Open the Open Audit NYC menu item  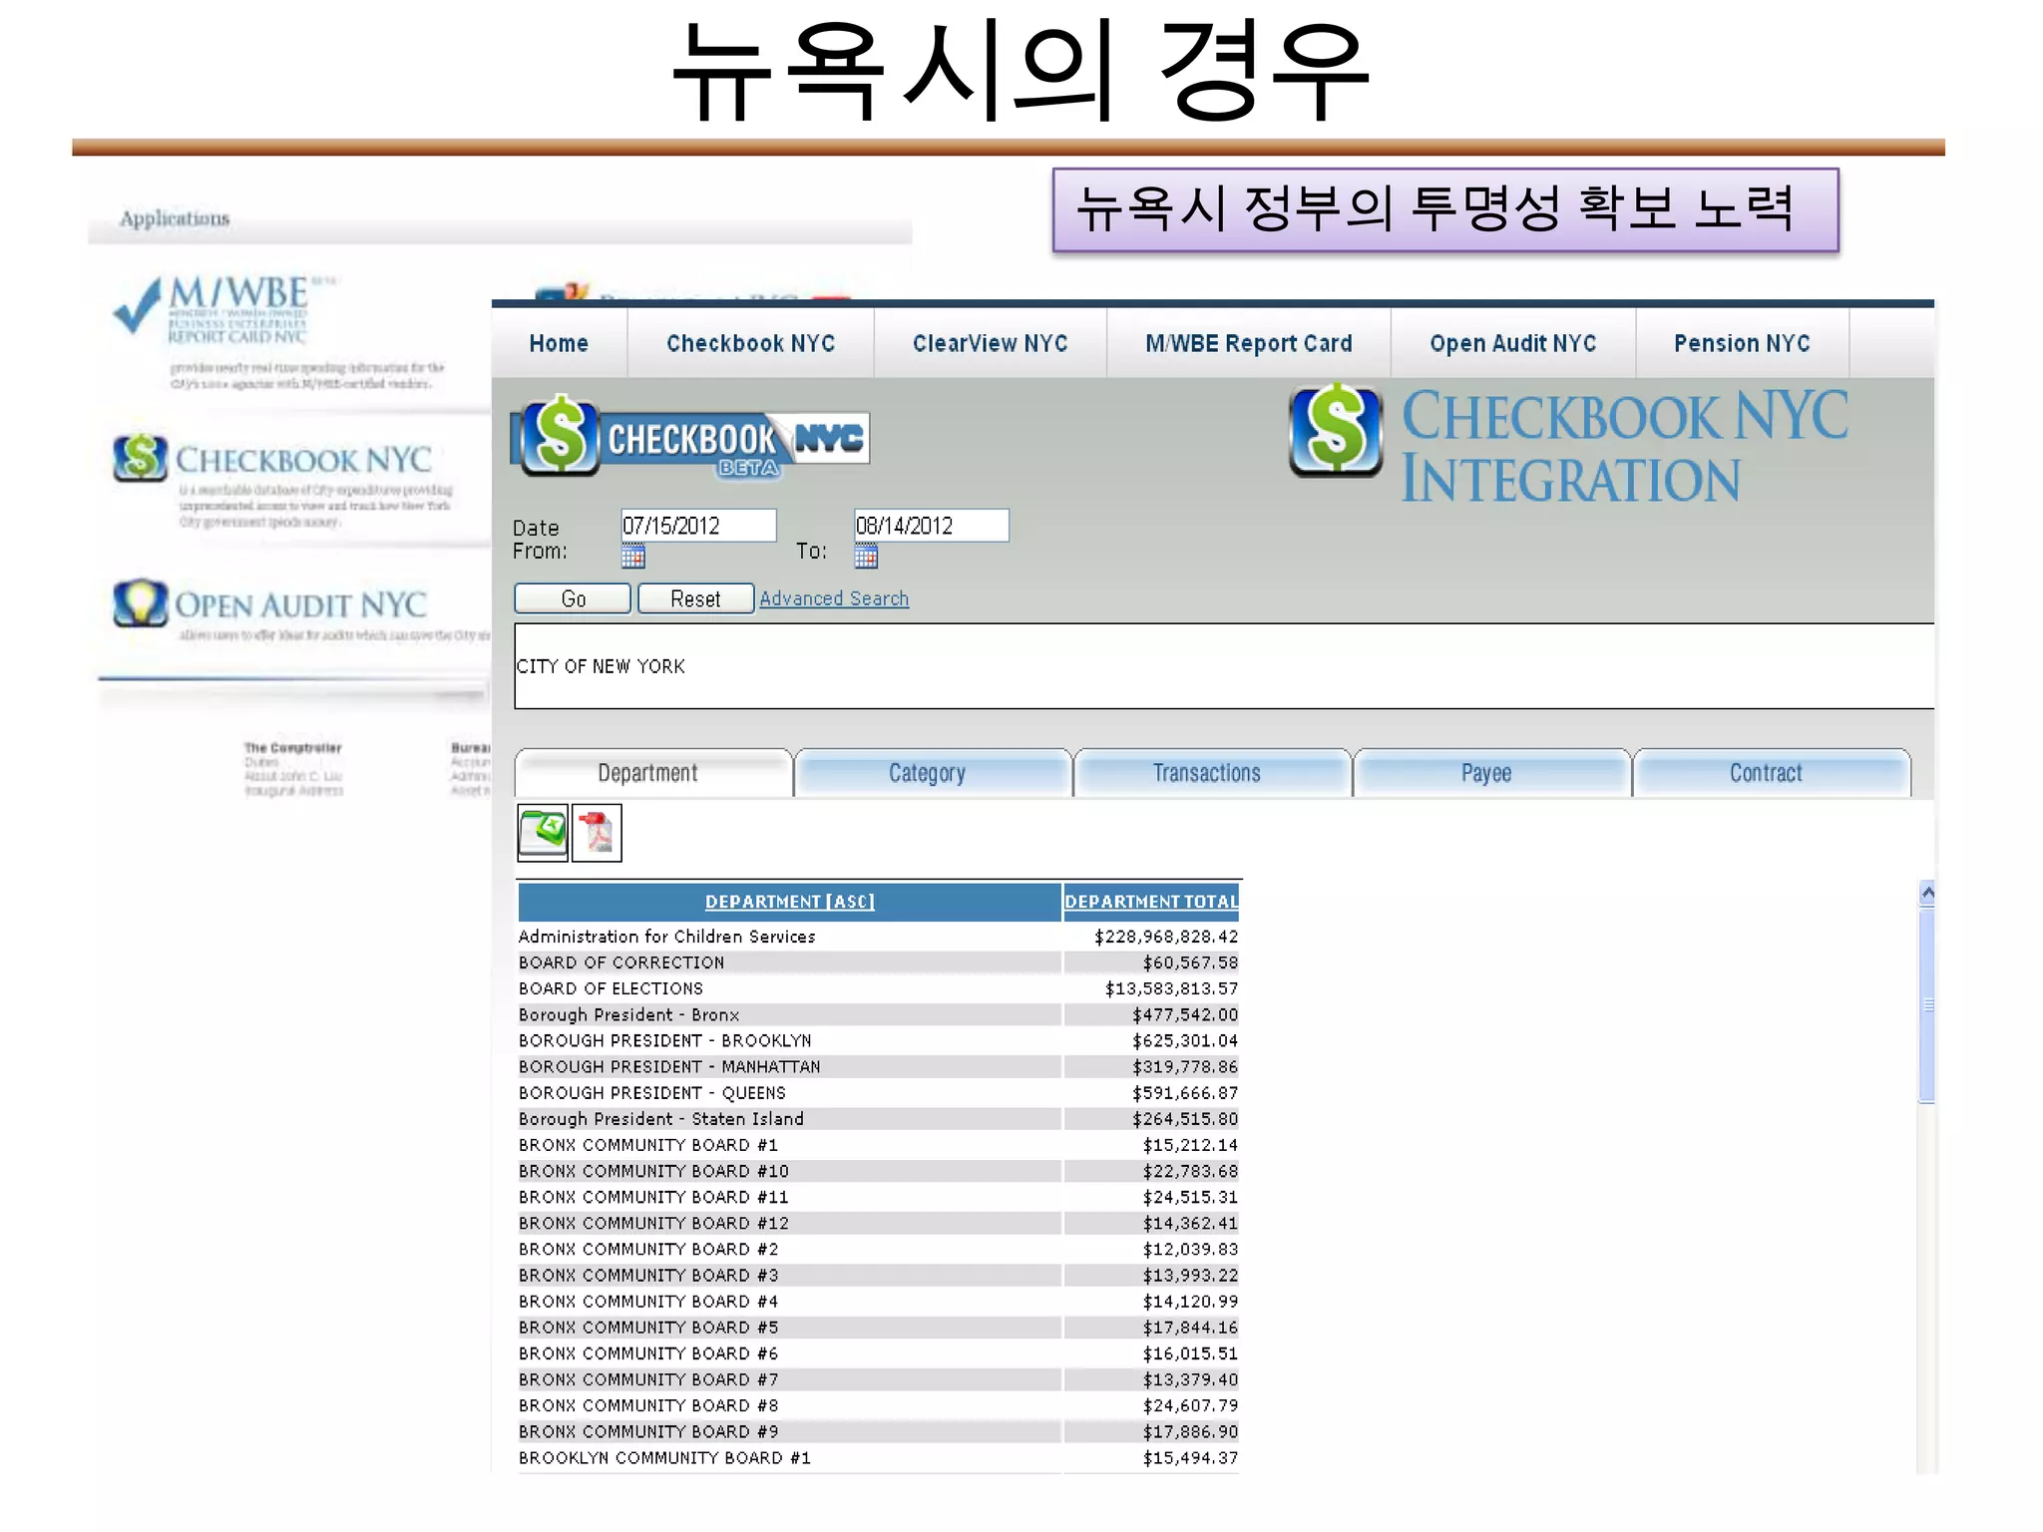pyautogui.click(x=1512, y=343)
